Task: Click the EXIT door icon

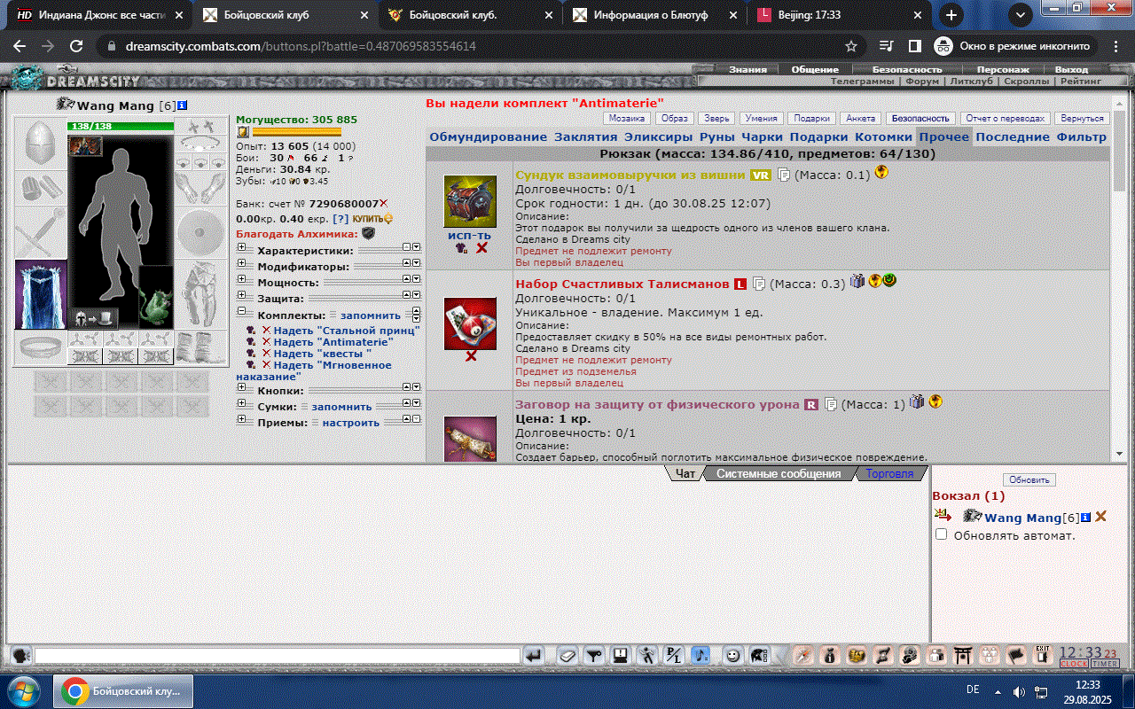Action: tap(1043, 656)
